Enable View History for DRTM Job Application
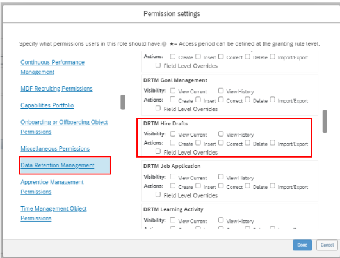Image resolution: width=340 pixels, height=258 pixels. point(221,177)
